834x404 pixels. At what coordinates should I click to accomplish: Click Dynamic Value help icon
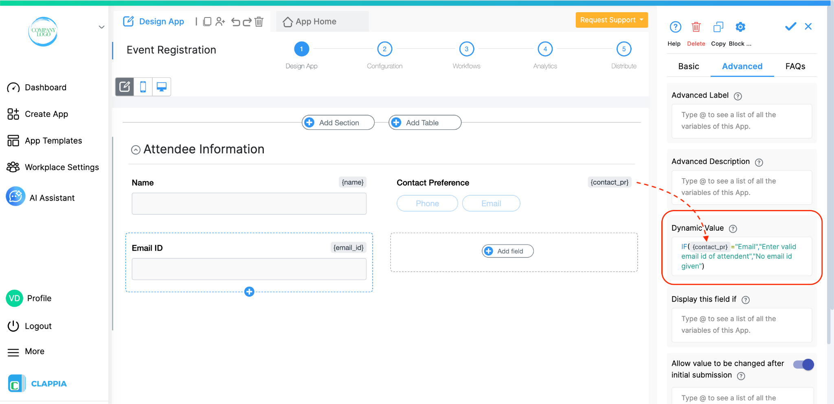tap(733, 229)
